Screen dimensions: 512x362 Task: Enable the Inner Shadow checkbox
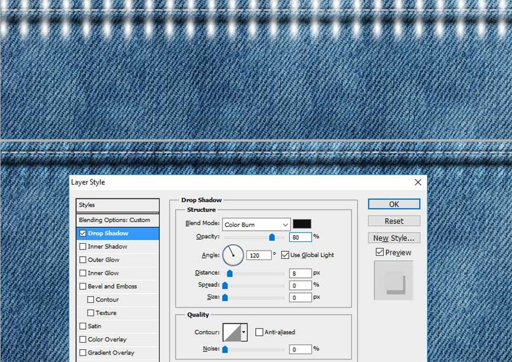pos(83,247)
